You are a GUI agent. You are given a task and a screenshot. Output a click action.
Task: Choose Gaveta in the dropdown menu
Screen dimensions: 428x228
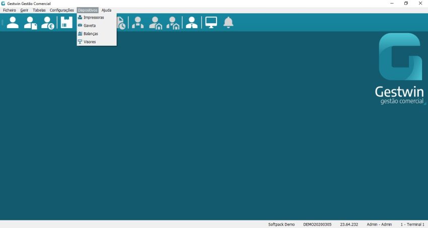click(x=90, y=26)
